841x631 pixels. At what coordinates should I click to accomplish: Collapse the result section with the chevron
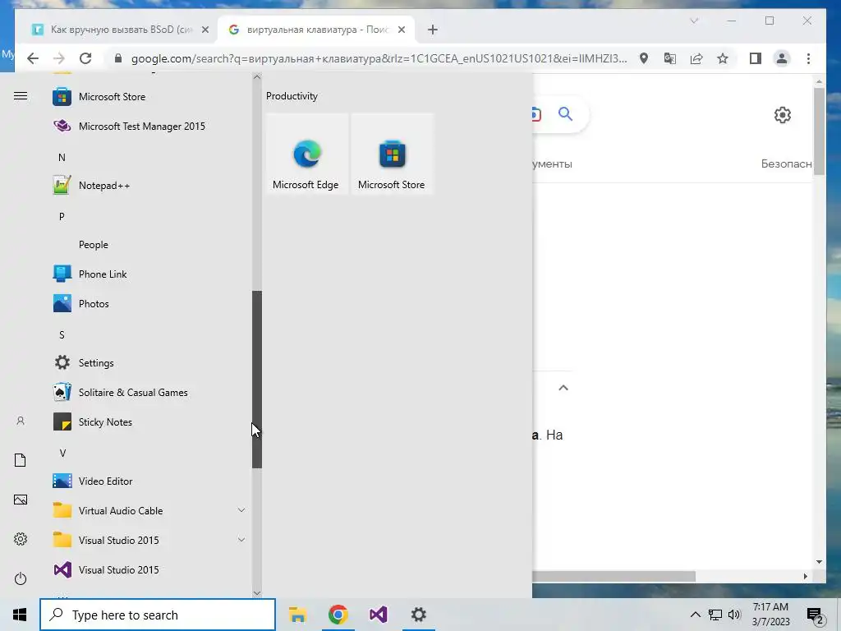tap(563, 388)
